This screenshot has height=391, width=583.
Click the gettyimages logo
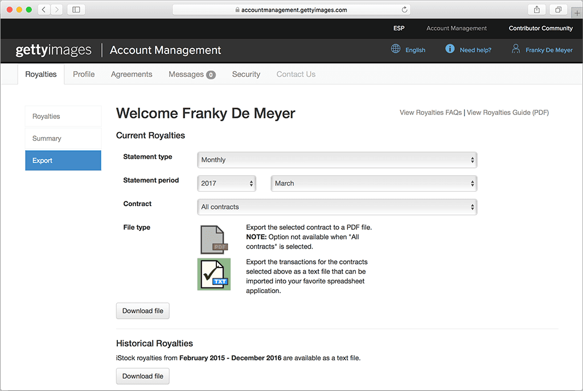(54, 50)
